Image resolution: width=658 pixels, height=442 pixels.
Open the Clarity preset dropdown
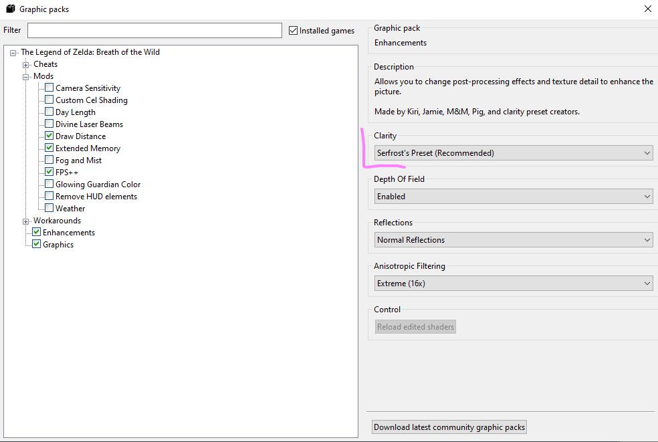coord(513,152)
